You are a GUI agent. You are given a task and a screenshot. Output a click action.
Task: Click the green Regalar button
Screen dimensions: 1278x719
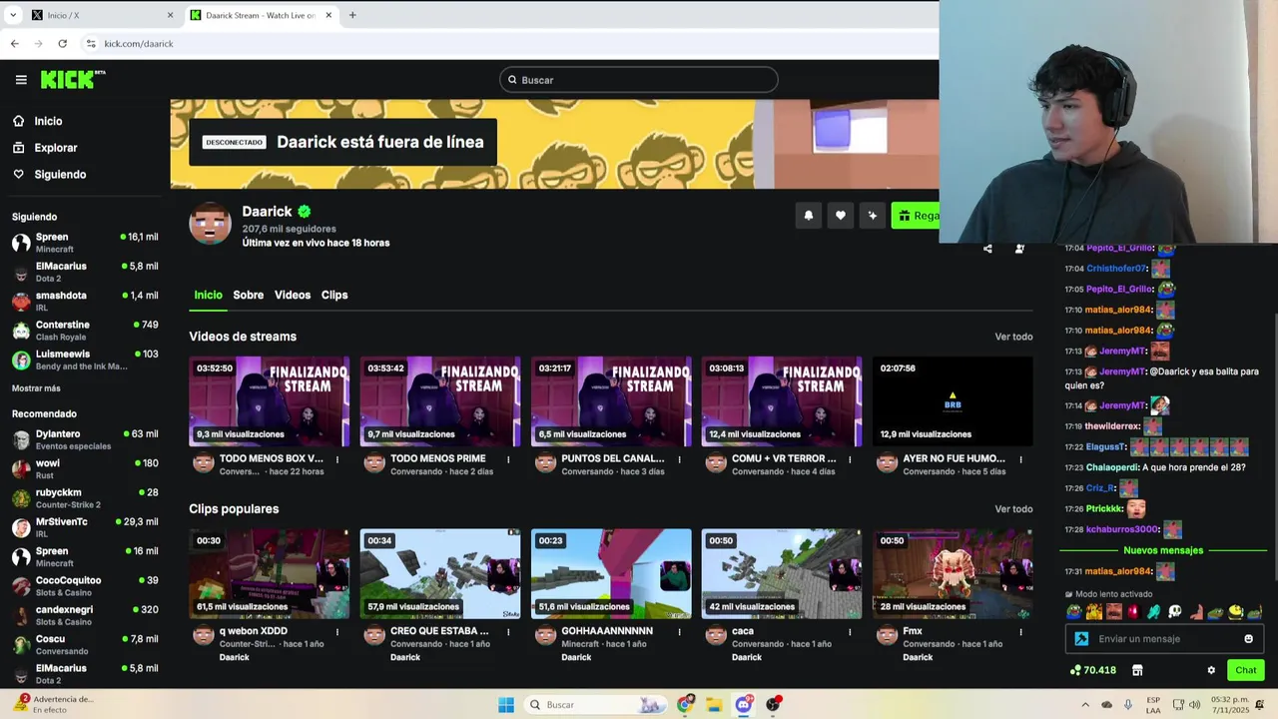coord(916,216)
